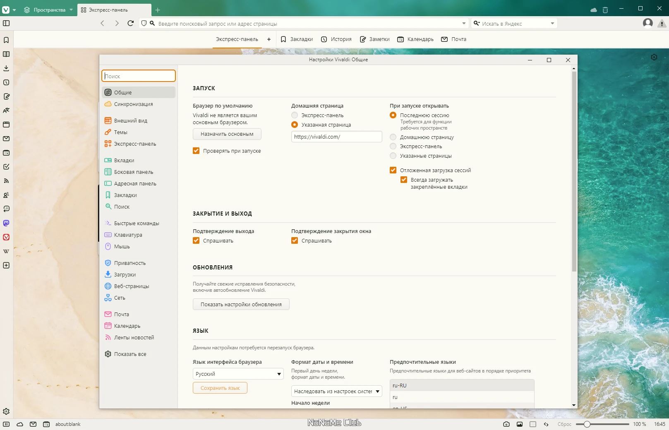Expand the 'Русский' interface language dropdown
This screenshot has height=430, width=669.
(x=238, y=374)
